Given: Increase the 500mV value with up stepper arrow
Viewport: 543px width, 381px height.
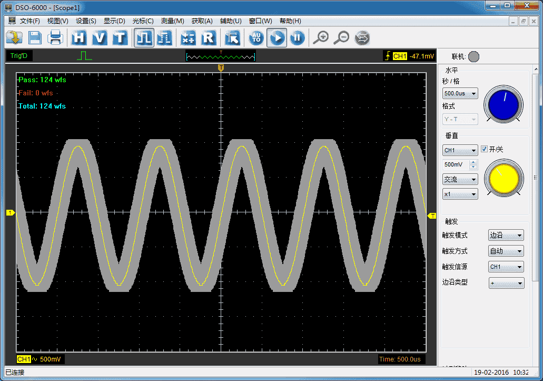Looking at the screenshot, I should [473, 162].
